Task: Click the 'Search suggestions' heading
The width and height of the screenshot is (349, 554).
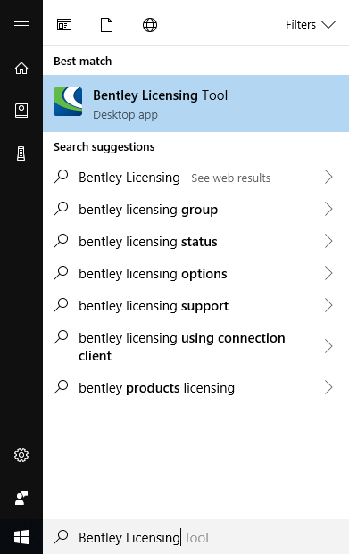Action: pyautogui.click(x=104, y=147)
